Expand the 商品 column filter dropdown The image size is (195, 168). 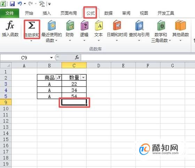[x=58, y=78]
